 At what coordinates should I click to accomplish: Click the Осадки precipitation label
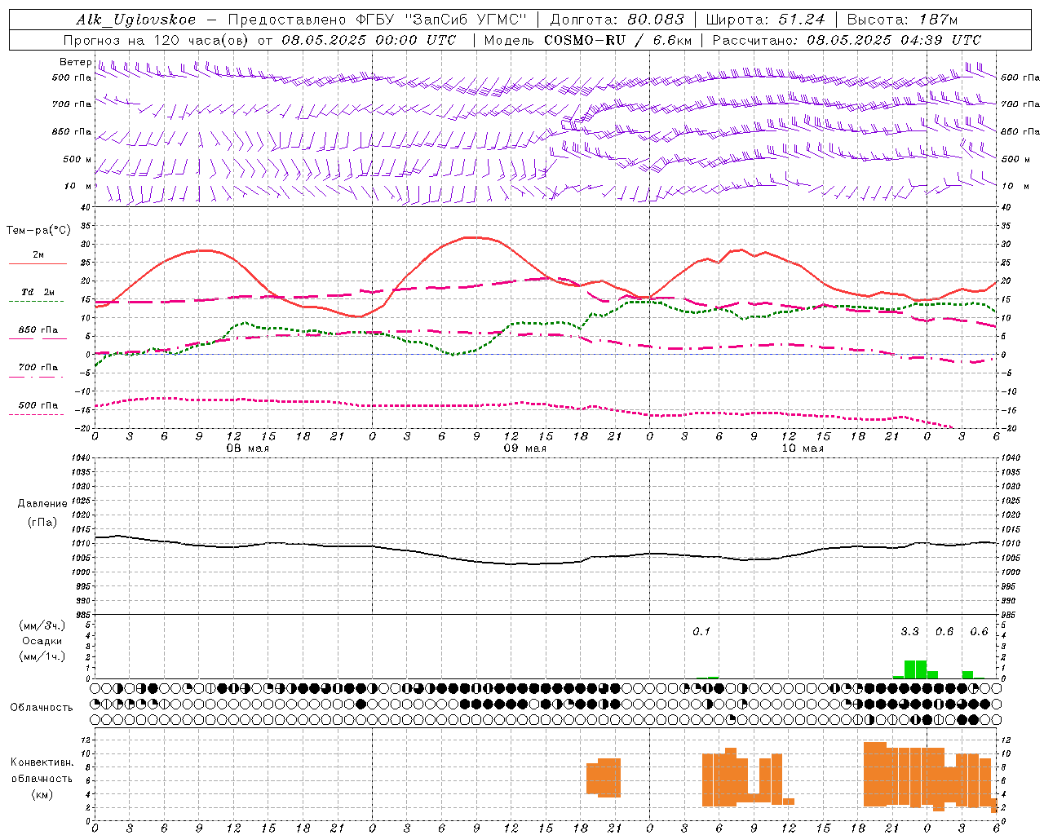pos(42,641)
